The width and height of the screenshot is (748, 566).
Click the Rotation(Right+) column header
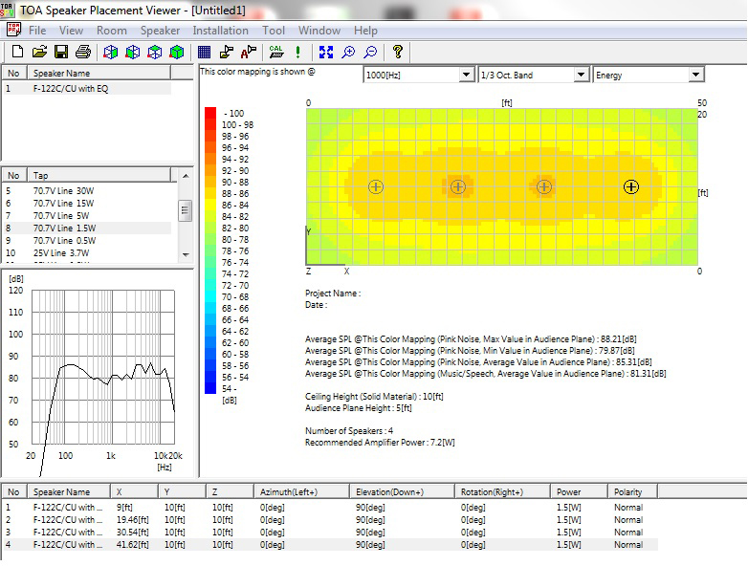tap(502, 492)
